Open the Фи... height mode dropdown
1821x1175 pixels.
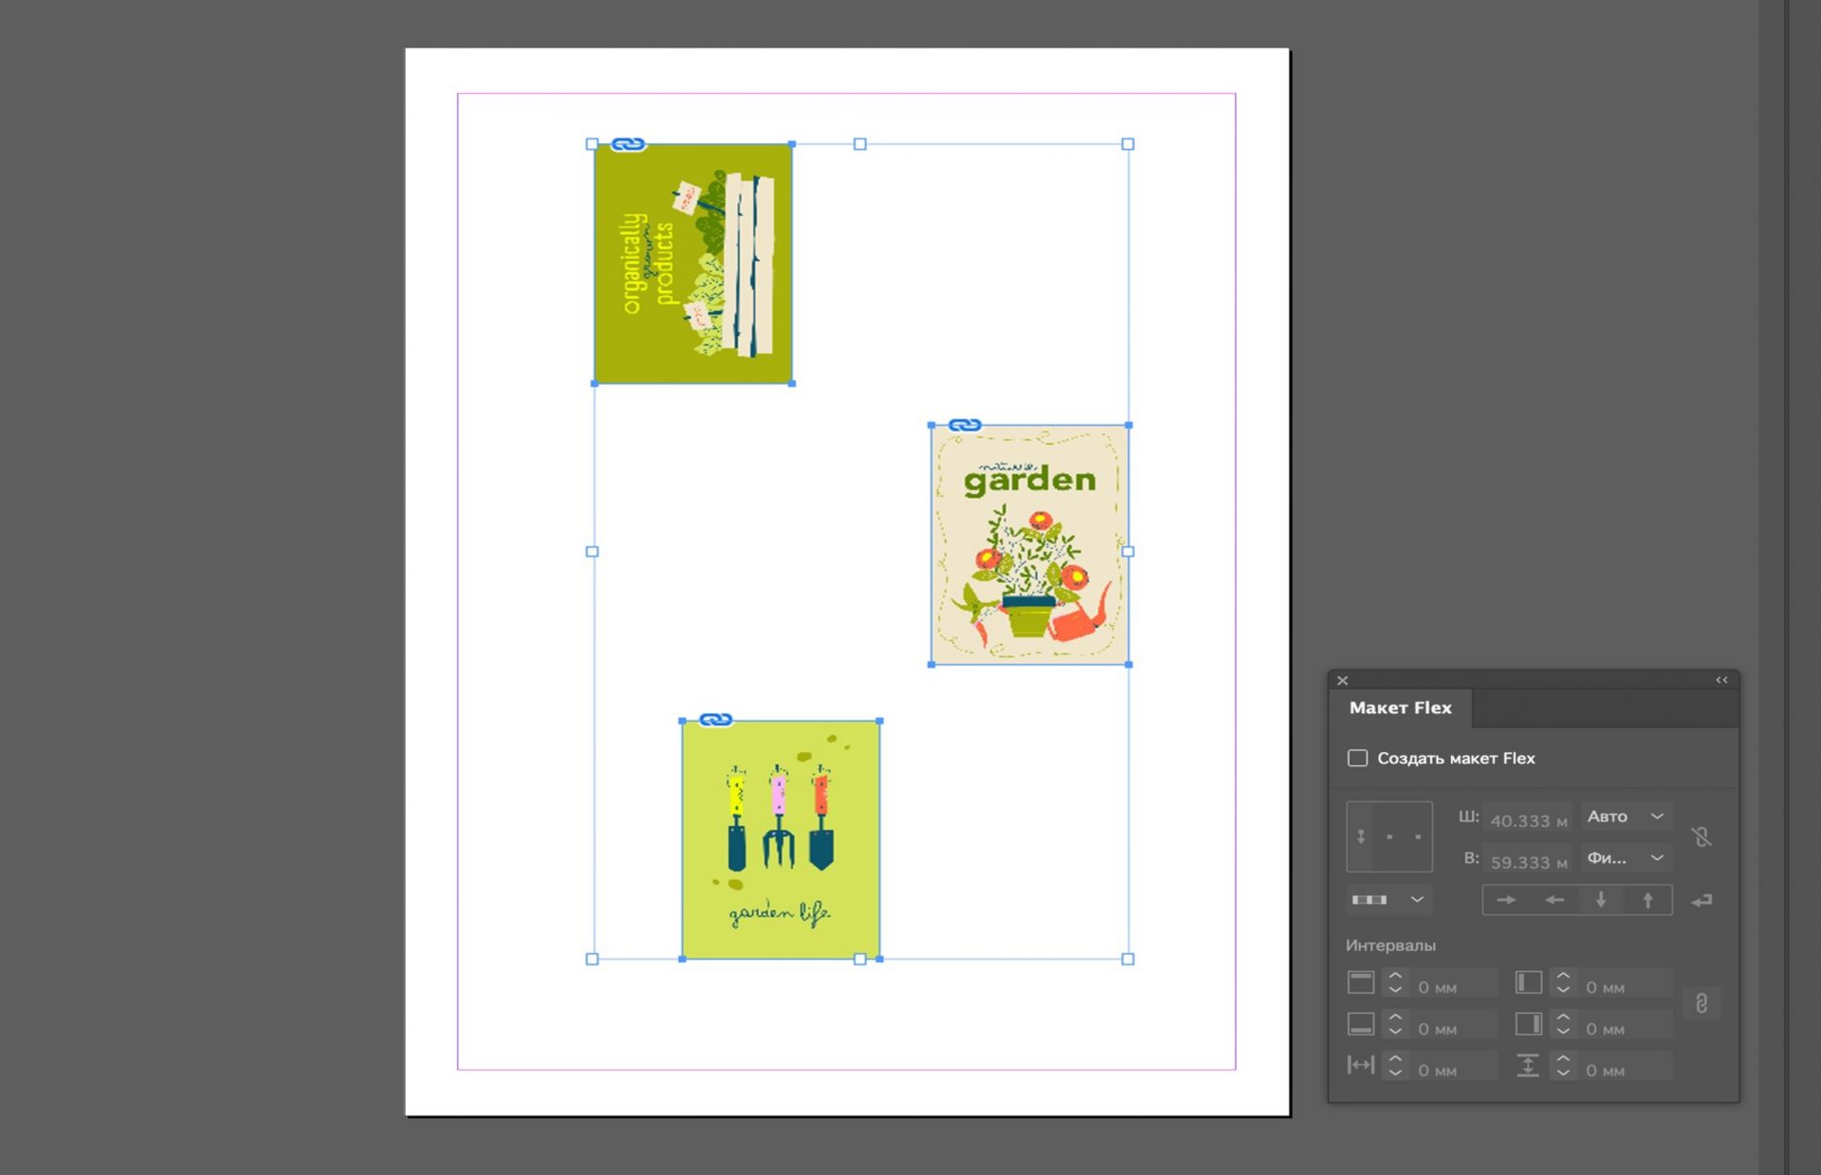click(1626, 858)
